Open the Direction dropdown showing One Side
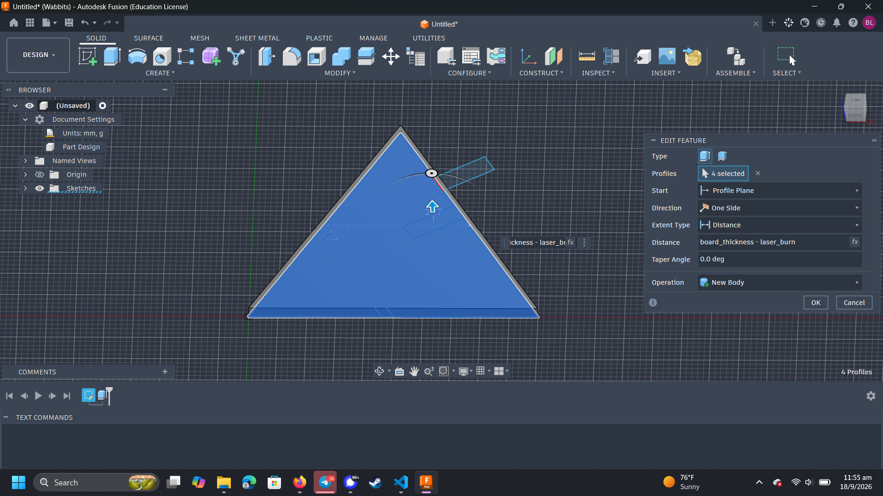Image resolution: width=883 pixels, height=496 pixels. point(780,208)
